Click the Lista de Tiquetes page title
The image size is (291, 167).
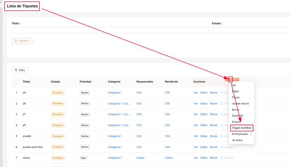pos(22,6)
